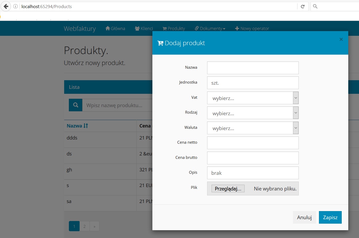Click the Cena netto input field
The width and height of the screenshot is (359, 238).
coord(253,143)
